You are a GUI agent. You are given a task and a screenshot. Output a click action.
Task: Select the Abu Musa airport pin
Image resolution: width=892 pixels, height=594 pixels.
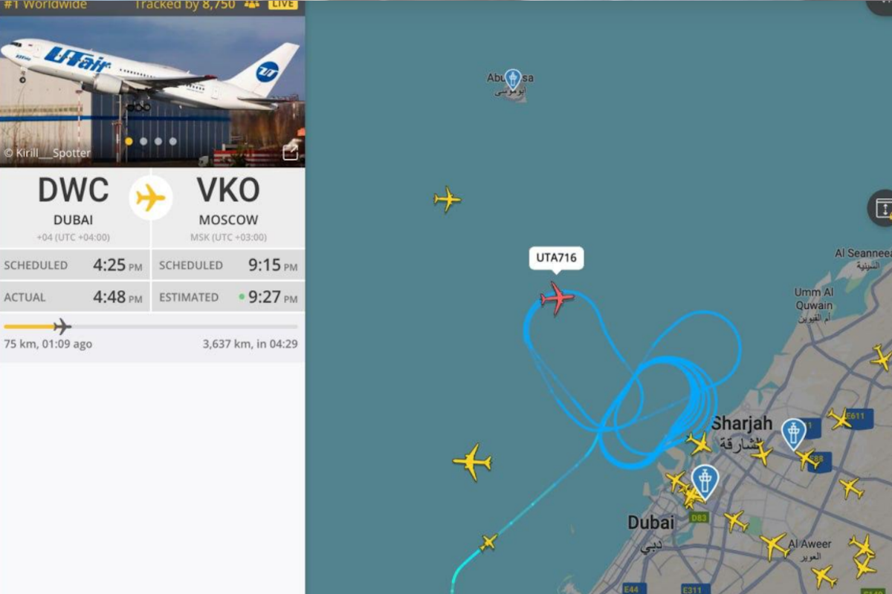tap(512, 79)
